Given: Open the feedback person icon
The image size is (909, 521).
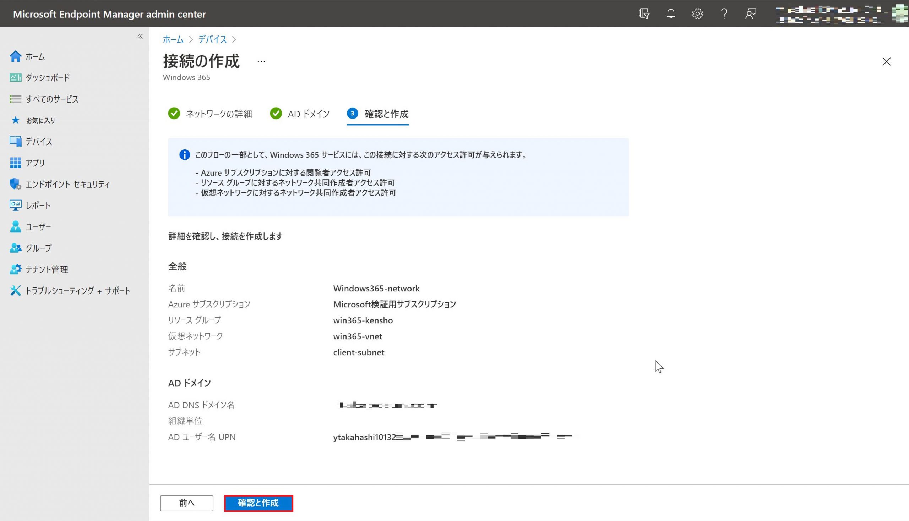Looking at the screenshot, I should (751, 14).
